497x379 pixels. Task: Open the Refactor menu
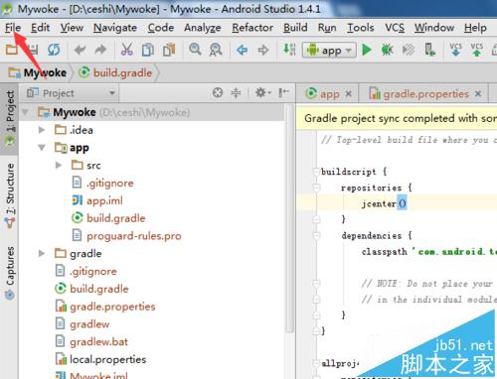[x=252, y=28]
